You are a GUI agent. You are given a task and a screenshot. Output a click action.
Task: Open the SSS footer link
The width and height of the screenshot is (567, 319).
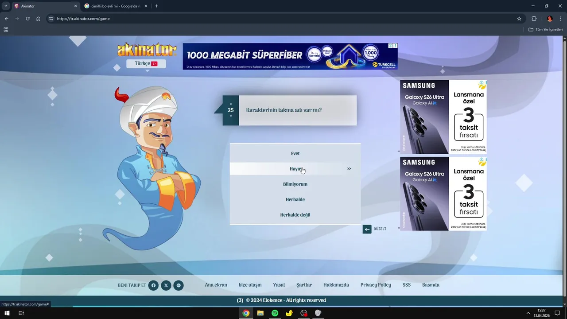click(407, 285)
